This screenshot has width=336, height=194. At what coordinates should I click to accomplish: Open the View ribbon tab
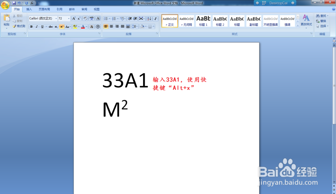(96, 9)
